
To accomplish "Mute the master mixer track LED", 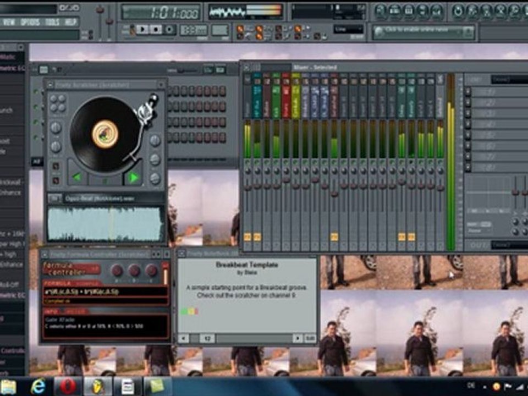I will (248, 163).
